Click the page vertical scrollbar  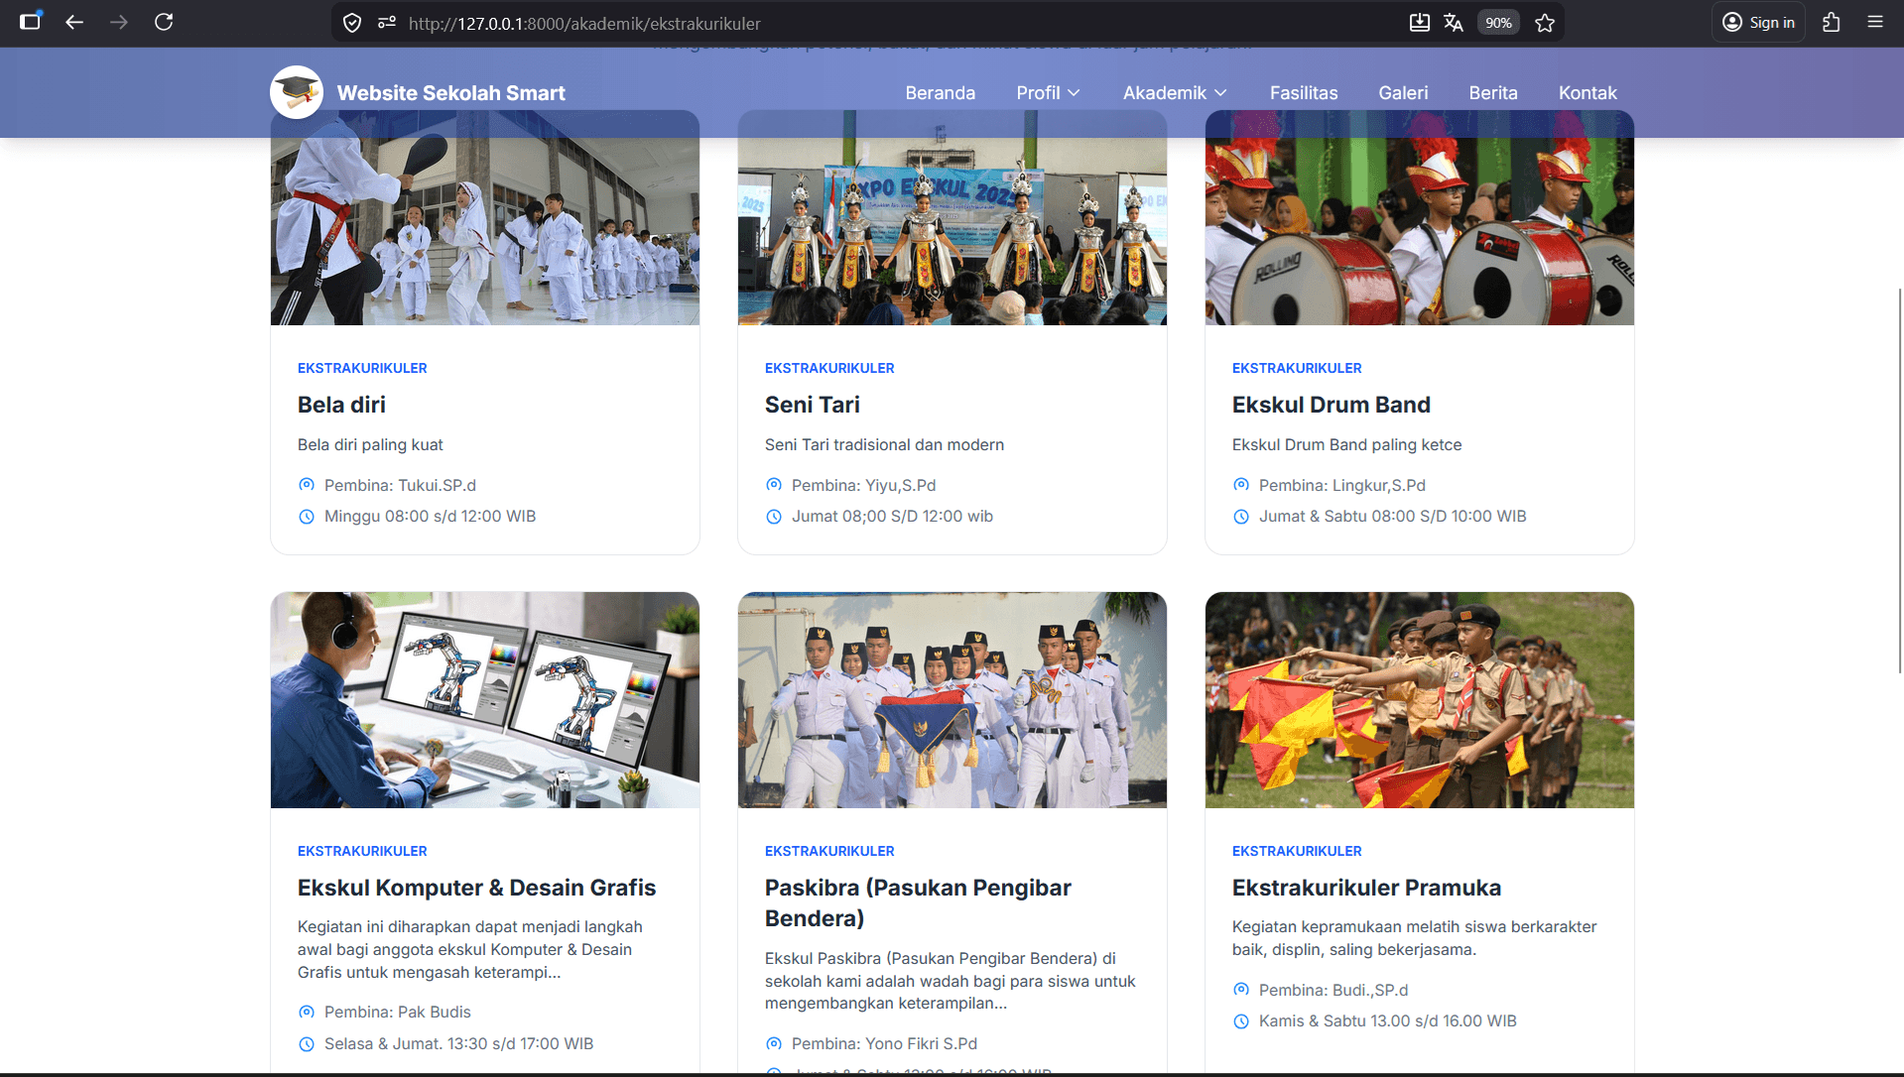coord(1900,481)
